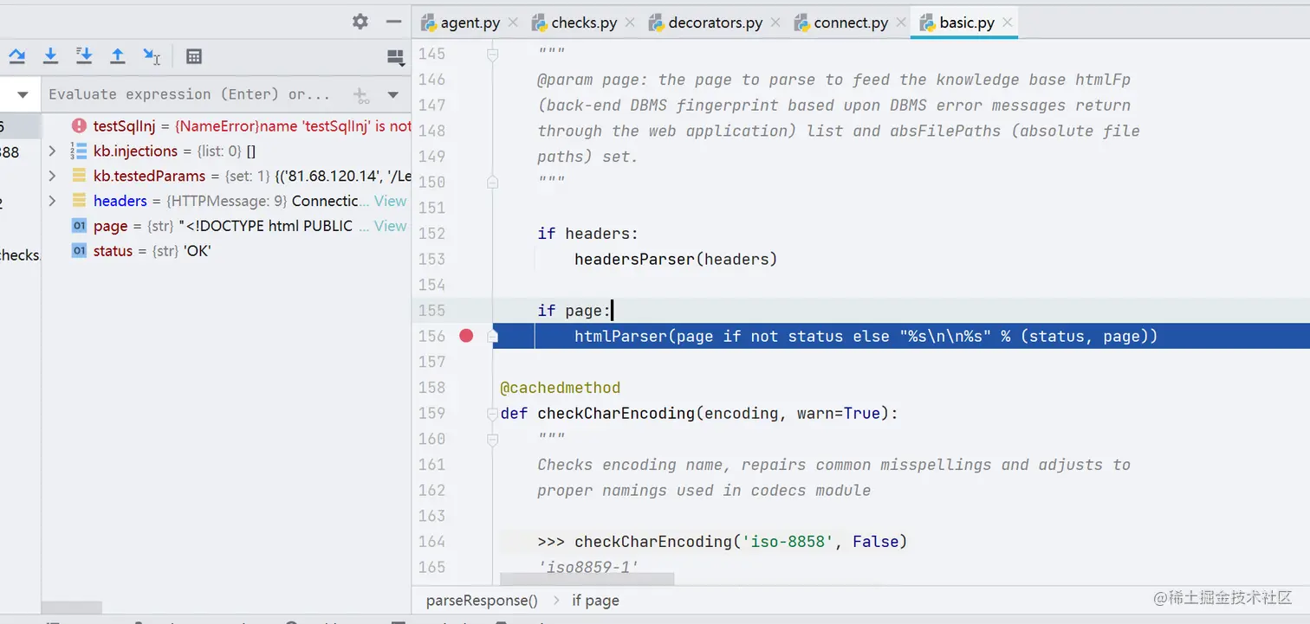Close the decorators.py tab

coord(775,23)
